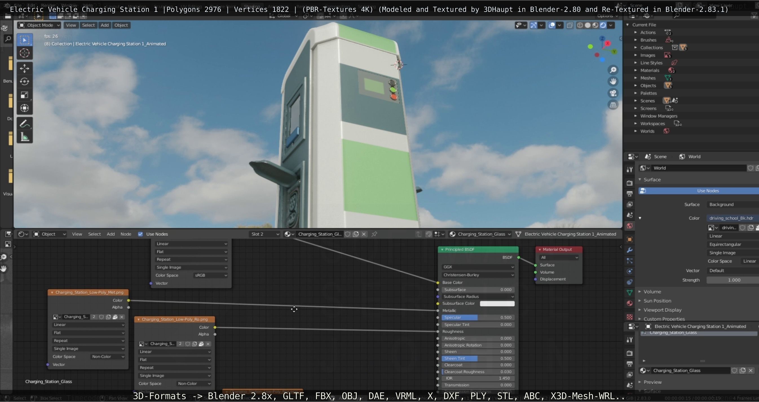Switch to wireframe shading mode

tap(580, 25)
